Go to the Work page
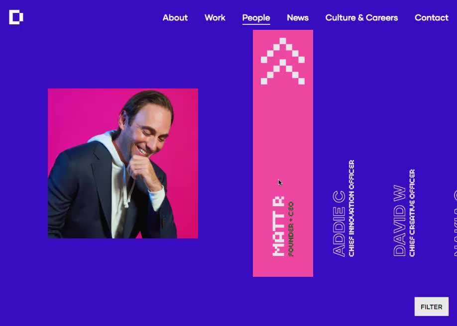 215,18
